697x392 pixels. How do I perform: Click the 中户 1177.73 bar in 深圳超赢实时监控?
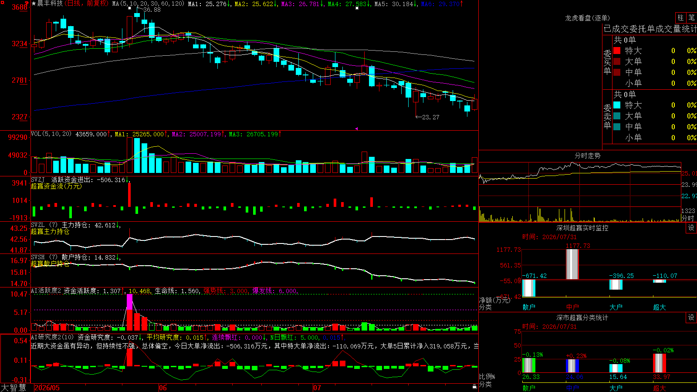tap(572, 264)
